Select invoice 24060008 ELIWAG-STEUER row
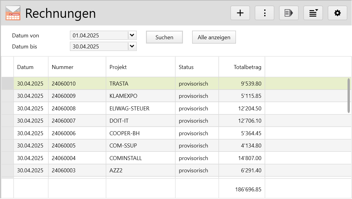Image resolution: width=352 pixels, height=199 pixels. (63, 109)
